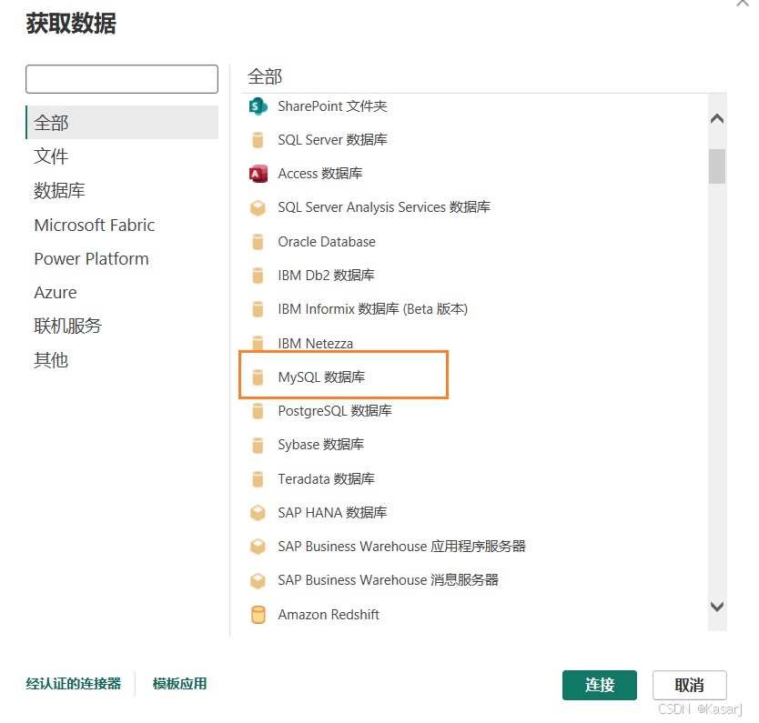Click the Oracle Database cylinder icon
759x723 pixels.
[258, 242]
